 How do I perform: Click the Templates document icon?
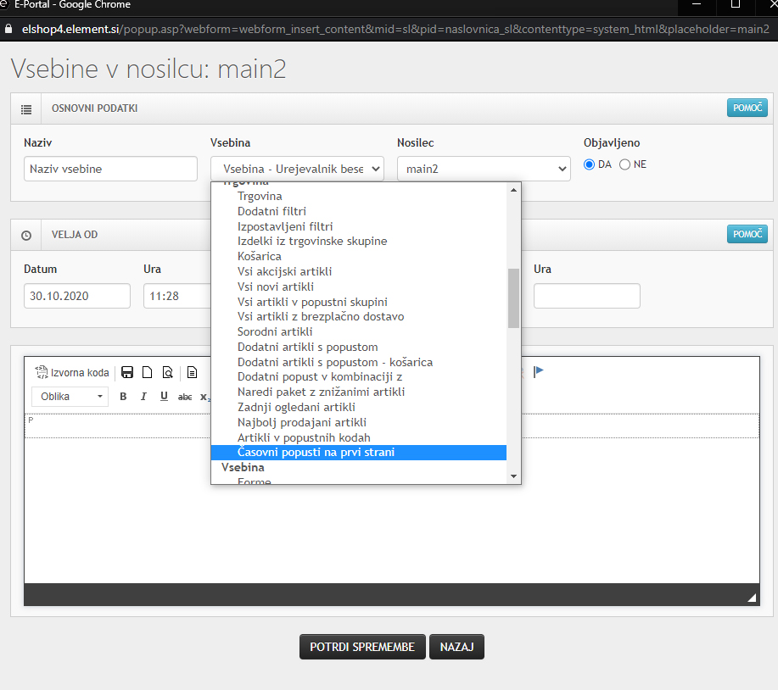(x=192, y=372)
